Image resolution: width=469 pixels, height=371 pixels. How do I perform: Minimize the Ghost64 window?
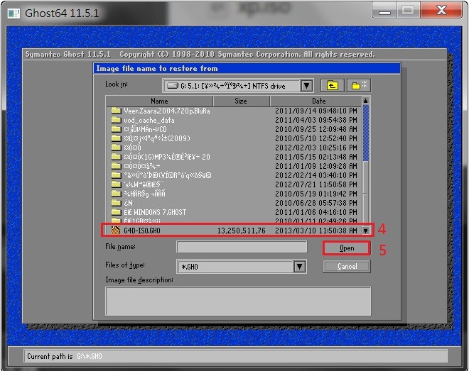click(x=384, y=11)
